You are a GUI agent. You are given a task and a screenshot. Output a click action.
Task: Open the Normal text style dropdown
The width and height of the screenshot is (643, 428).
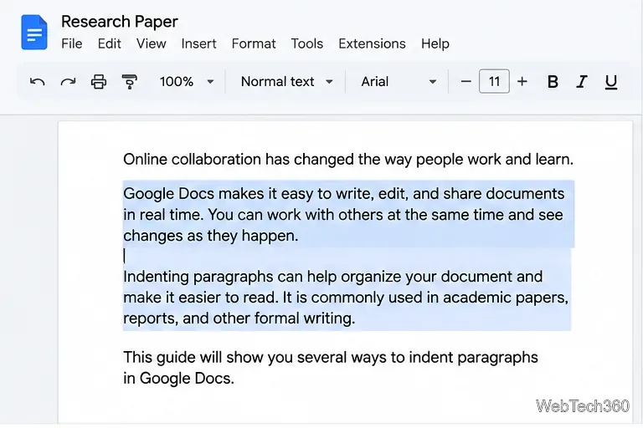click(x=286, y=82)
